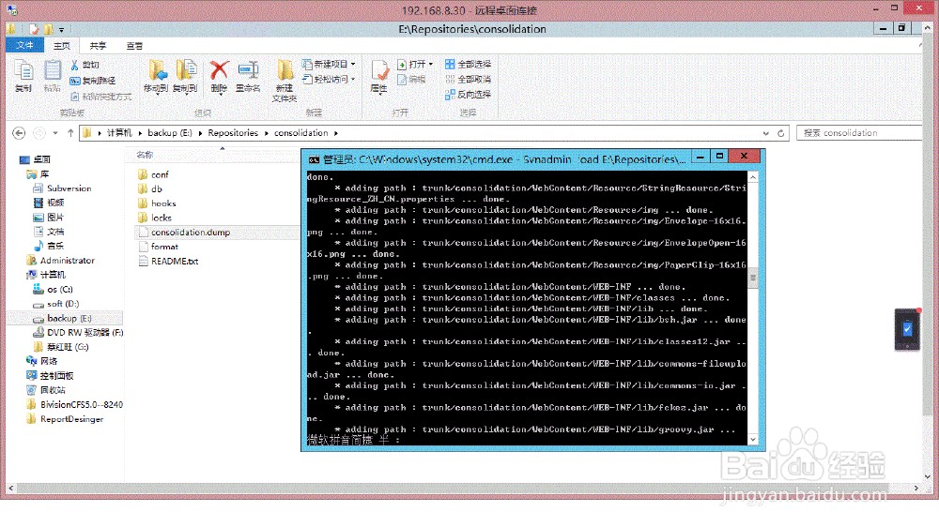
Task: Click the New folder (新建文件夹) icon
Action: (x=285, y=81)
